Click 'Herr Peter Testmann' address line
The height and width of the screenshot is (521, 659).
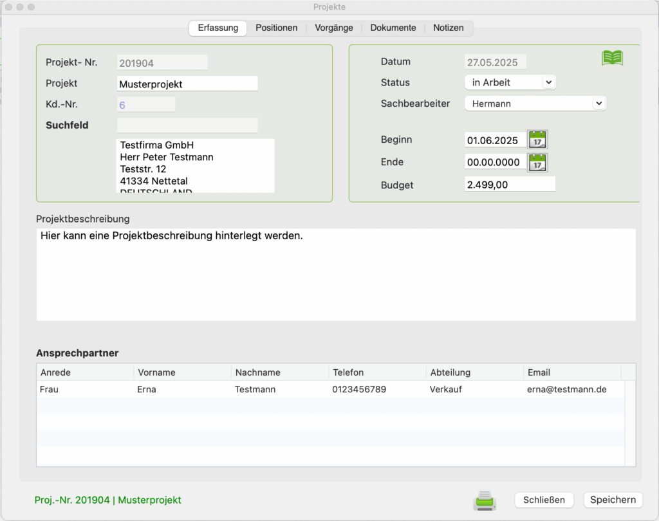pos(167,157)
